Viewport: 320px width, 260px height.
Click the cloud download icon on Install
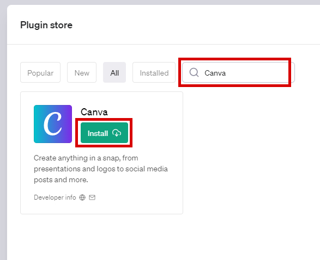117,133
